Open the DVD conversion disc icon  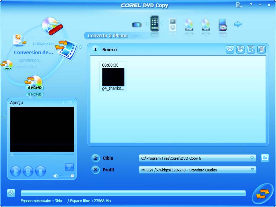(x=7, y=65)
